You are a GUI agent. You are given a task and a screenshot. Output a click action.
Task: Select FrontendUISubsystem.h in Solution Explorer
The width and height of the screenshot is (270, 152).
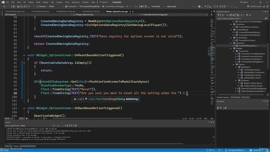[248, 46]
